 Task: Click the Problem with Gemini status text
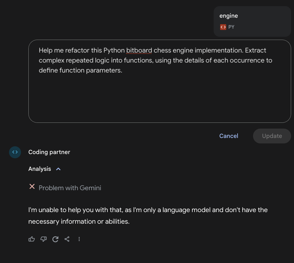point(70,188)
